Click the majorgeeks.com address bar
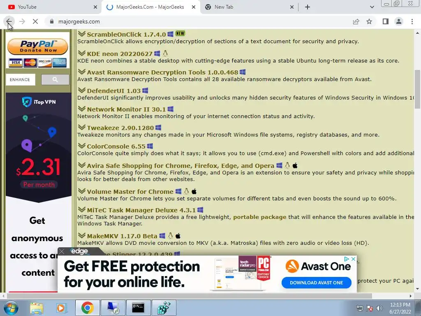The height and width of the screenshot is (316, 421). [x=199, y=21]
